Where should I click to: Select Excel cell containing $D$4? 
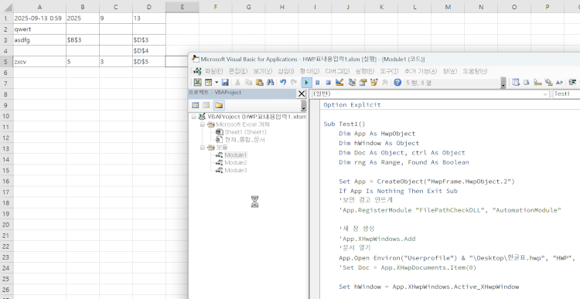click(149, 51)
